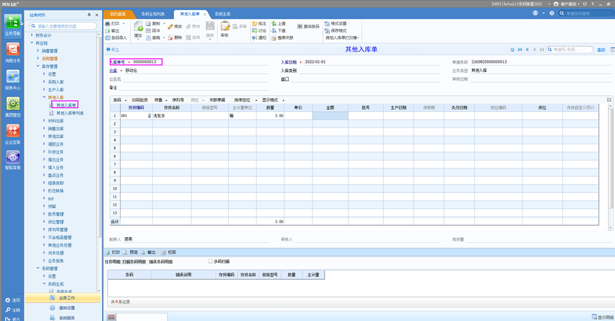The width and height of the screenshot is (615, 321).
Task: Toggle 多码扫描 checkbox
Action: coord(211,261)
